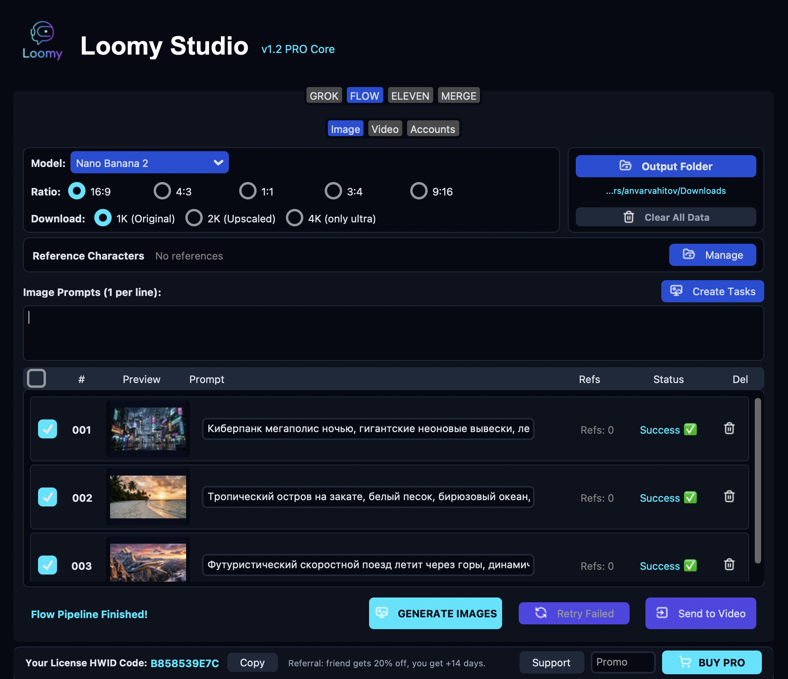Click the folder icon on Manage button

click(689, 254)
